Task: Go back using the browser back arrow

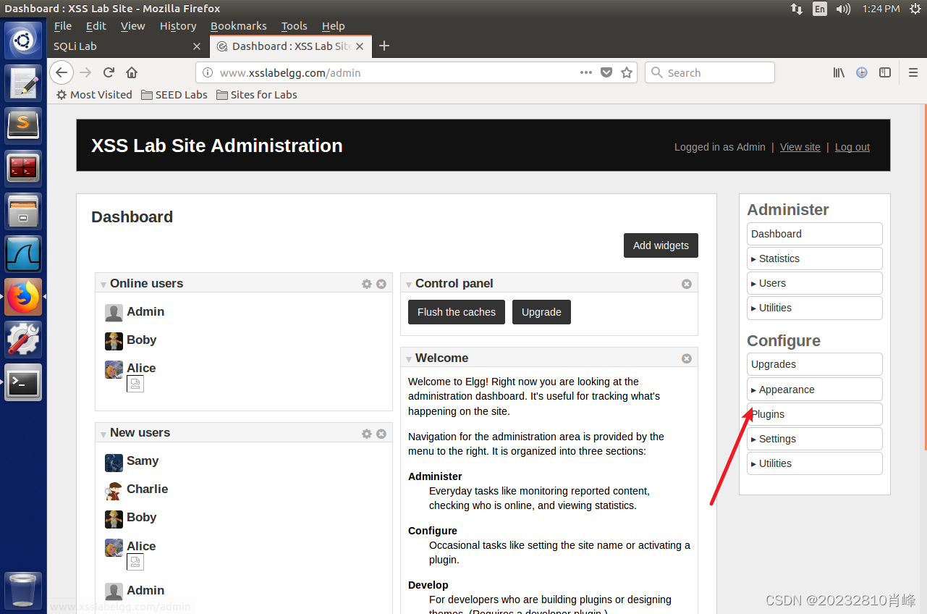Action: point(62,72)
